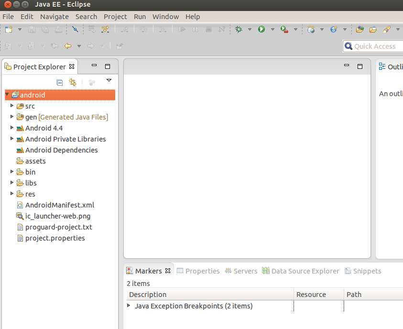Maximize the Project Explorer panel
The width and height of the screenshot is (403, 329).
point(108,66)
